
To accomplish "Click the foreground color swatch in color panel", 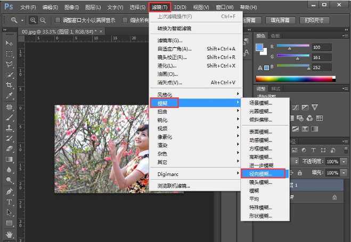I will coord(259,47).
